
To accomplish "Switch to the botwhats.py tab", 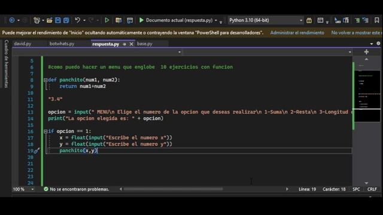I will [x=62, y=44].
